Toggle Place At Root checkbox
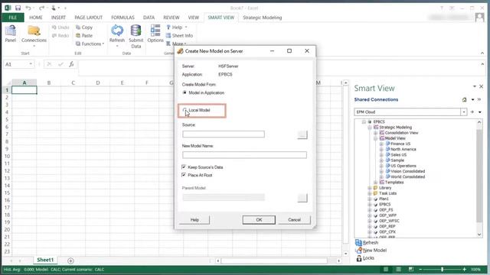Viewport: 490px width, 275px height. point(184,175)
